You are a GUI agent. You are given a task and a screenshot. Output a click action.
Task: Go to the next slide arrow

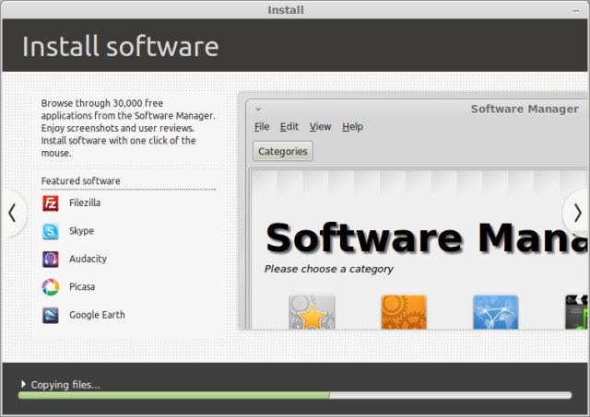[x=578, y=213]
